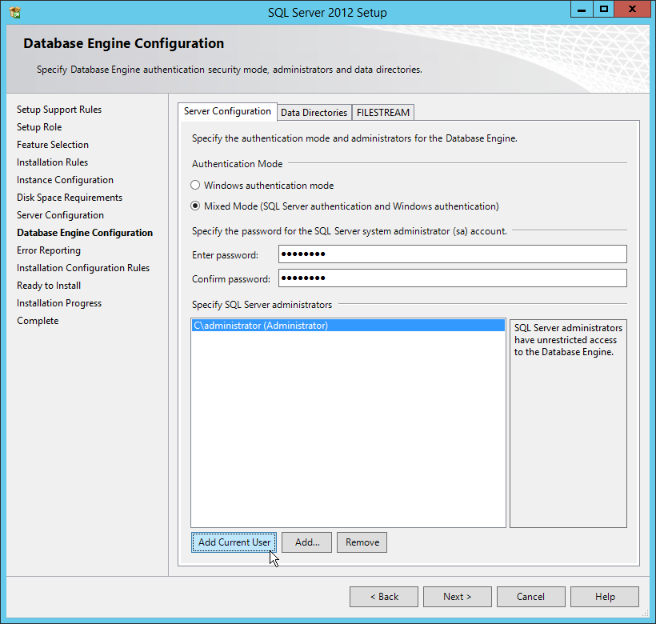Viewport: 656px width, 624px height.
Task: Select Error Reporting in the sidebar
Action: coord(48,250)
